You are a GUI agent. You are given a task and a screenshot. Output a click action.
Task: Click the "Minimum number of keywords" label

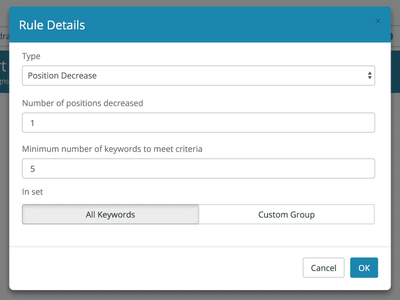119,149
